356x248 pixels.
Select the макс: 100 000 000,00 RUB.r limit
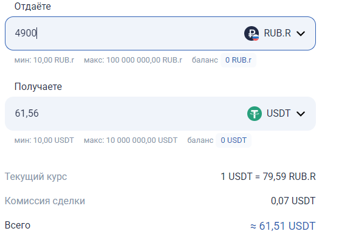[x=133, y=60]
